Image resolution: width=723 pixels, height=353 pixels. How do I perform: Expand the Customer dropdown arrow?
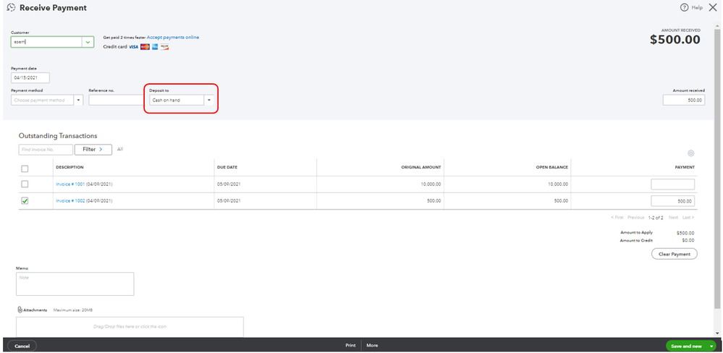(88, 42)
